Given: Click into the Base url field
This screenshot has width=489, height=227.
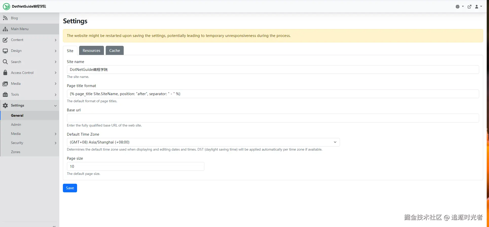Looking at the screenshot, I should 273,118.
